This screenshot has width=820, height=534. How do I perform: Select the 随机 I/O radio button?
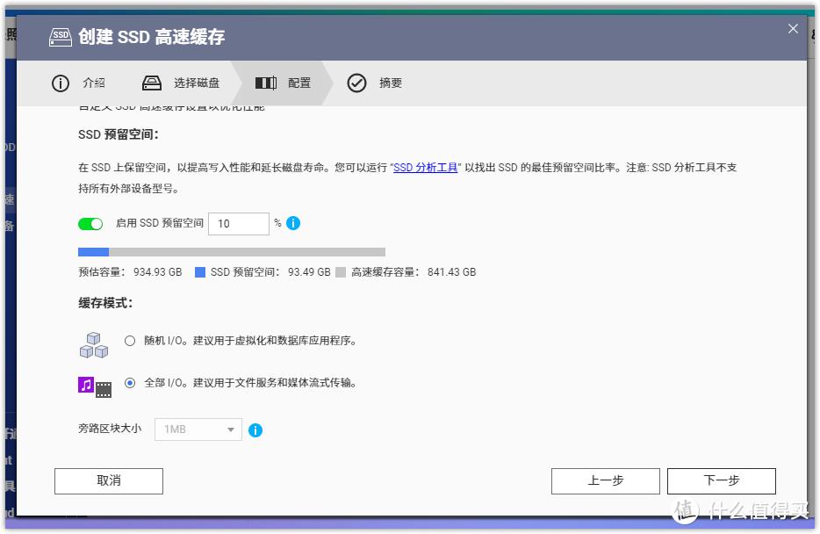(x=130, y=342)
